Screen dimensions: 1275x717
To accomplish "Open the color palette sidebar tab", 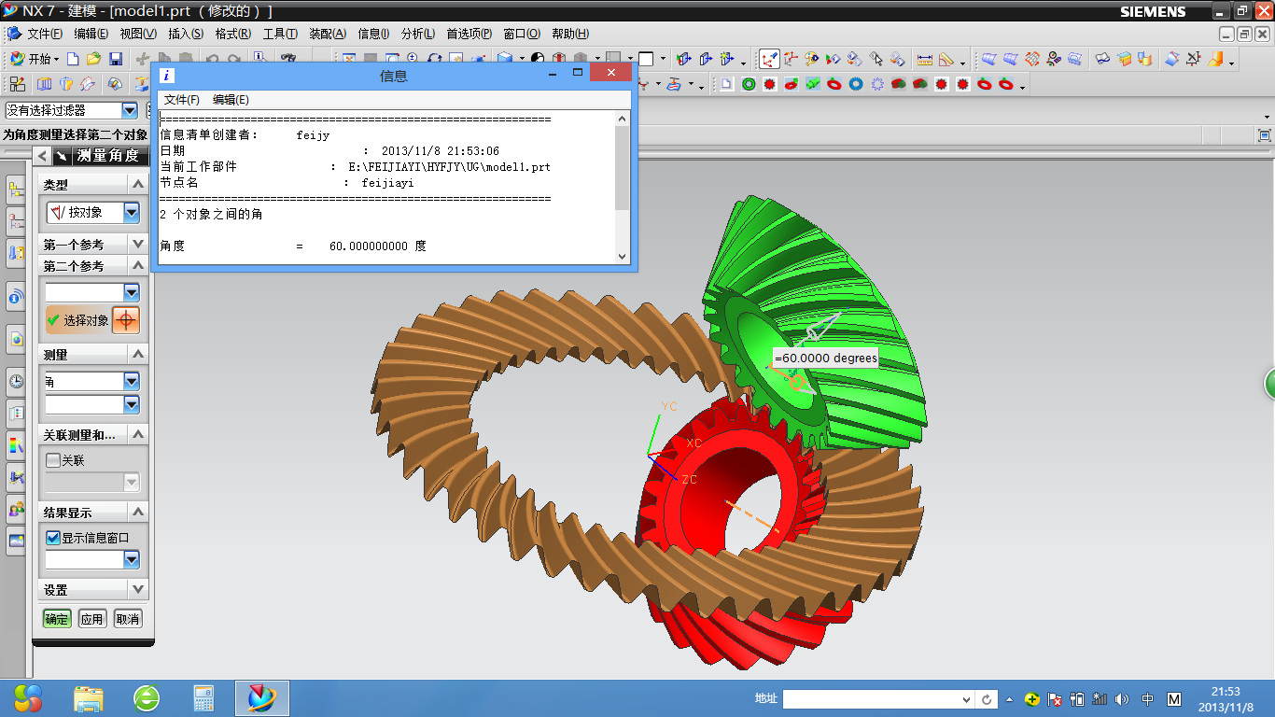I will pos(16,445).
